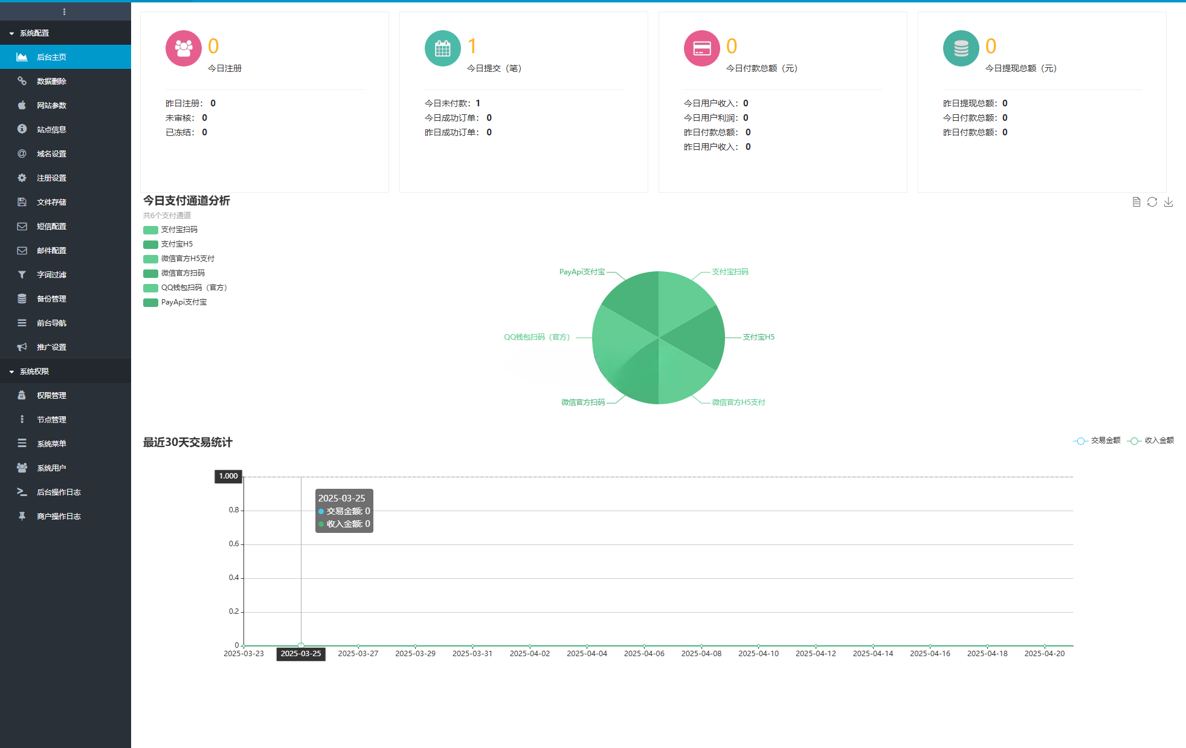Image resolution: width=1186 pixels, height=748 pixels.
Task: Go to 系统用户 page
Action: (x=51, y=468)
